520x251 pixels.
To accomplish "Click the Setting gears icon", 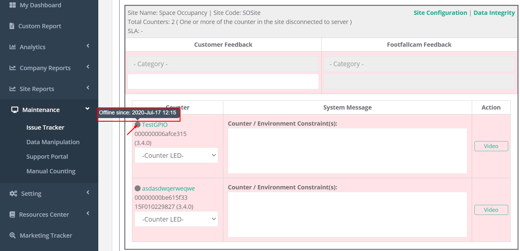I will pos(13,194).
